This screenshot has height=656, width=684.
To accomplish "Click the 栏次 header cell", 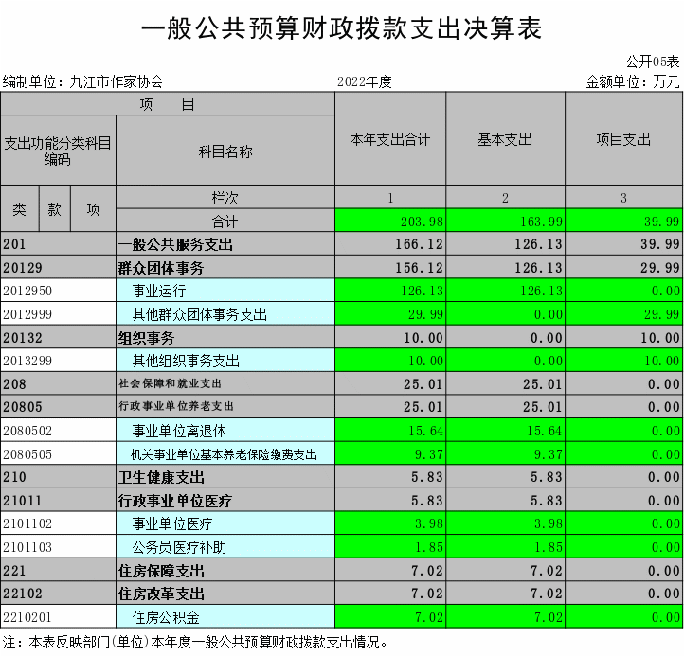I will tap(225, 198).
